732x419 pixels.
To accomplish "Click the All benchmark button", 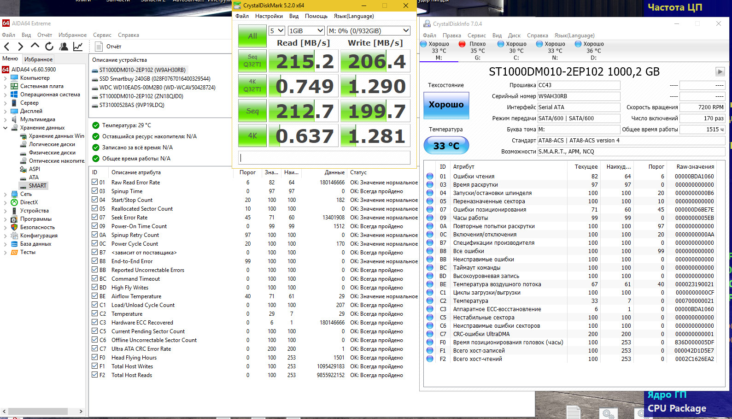I will coord(252,36).
